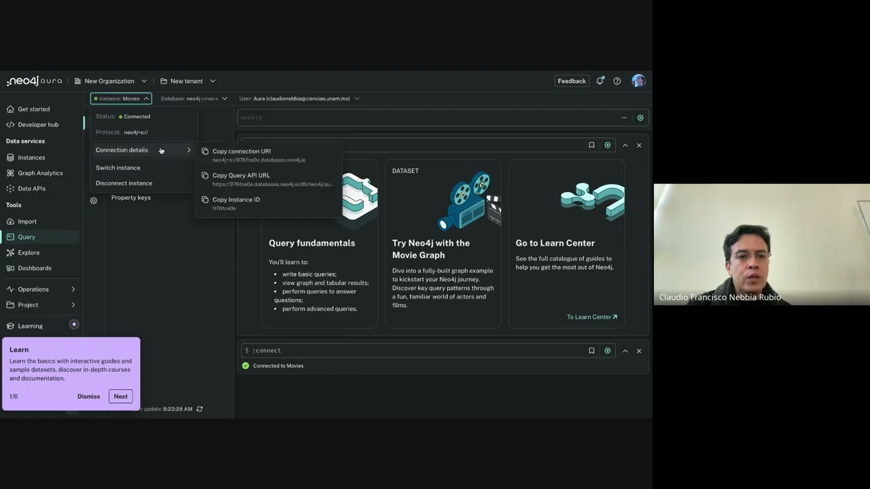Close the guide result frame
870x489 pixels.
point(639,145)
